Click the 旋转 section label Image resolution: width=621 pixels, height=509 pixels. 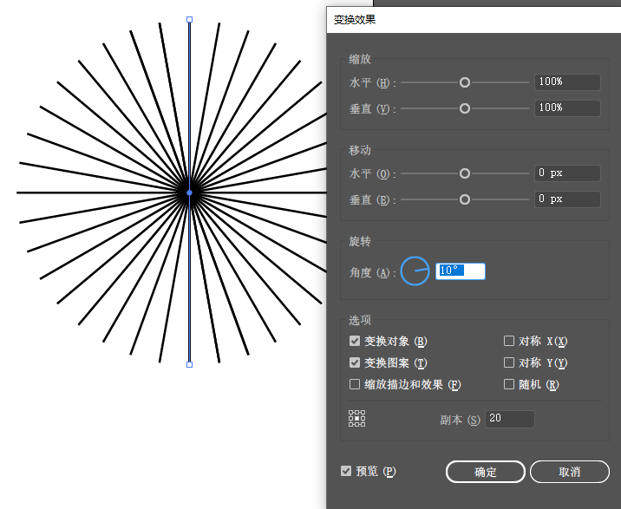(x=360, y=241)
